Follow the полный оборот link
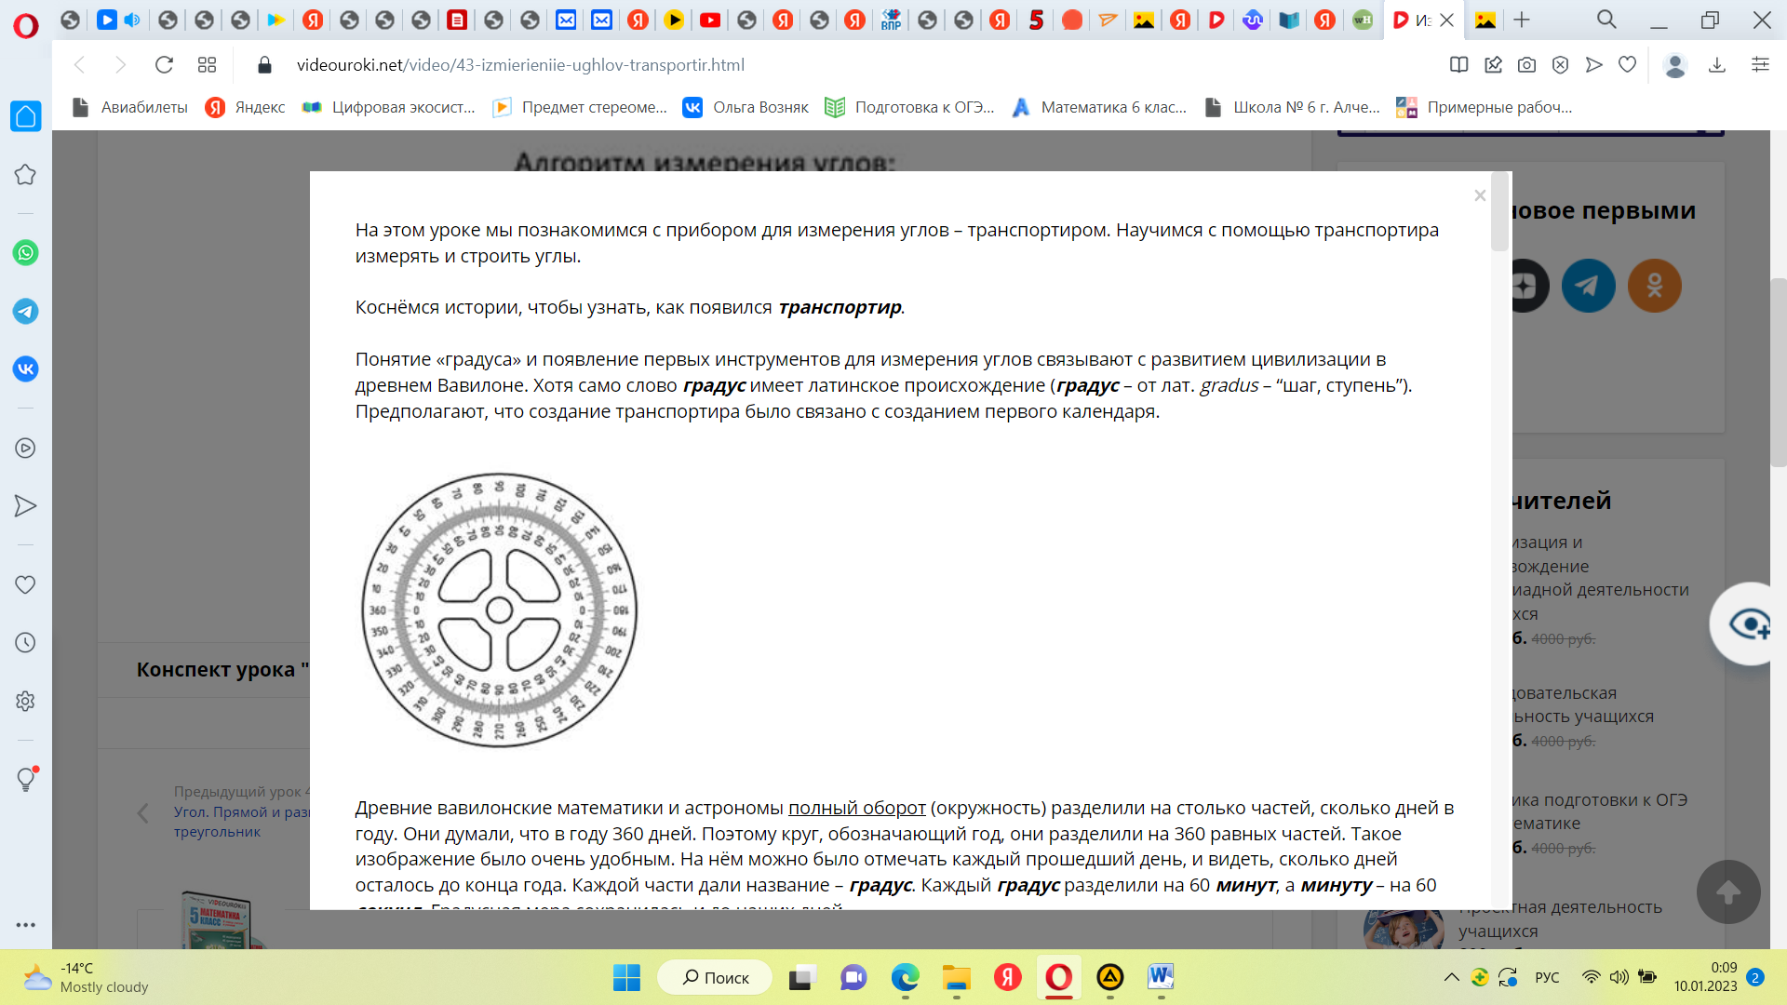 pyautogui.click(x=857, y=808)
